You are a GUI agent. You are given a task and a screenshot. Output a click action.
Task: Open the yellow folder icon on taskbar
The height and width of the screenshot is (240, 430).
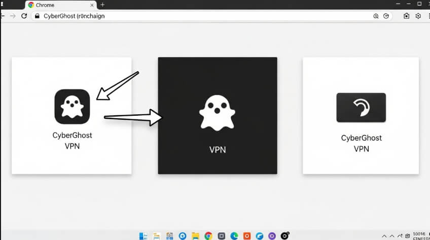click(195, 236)
